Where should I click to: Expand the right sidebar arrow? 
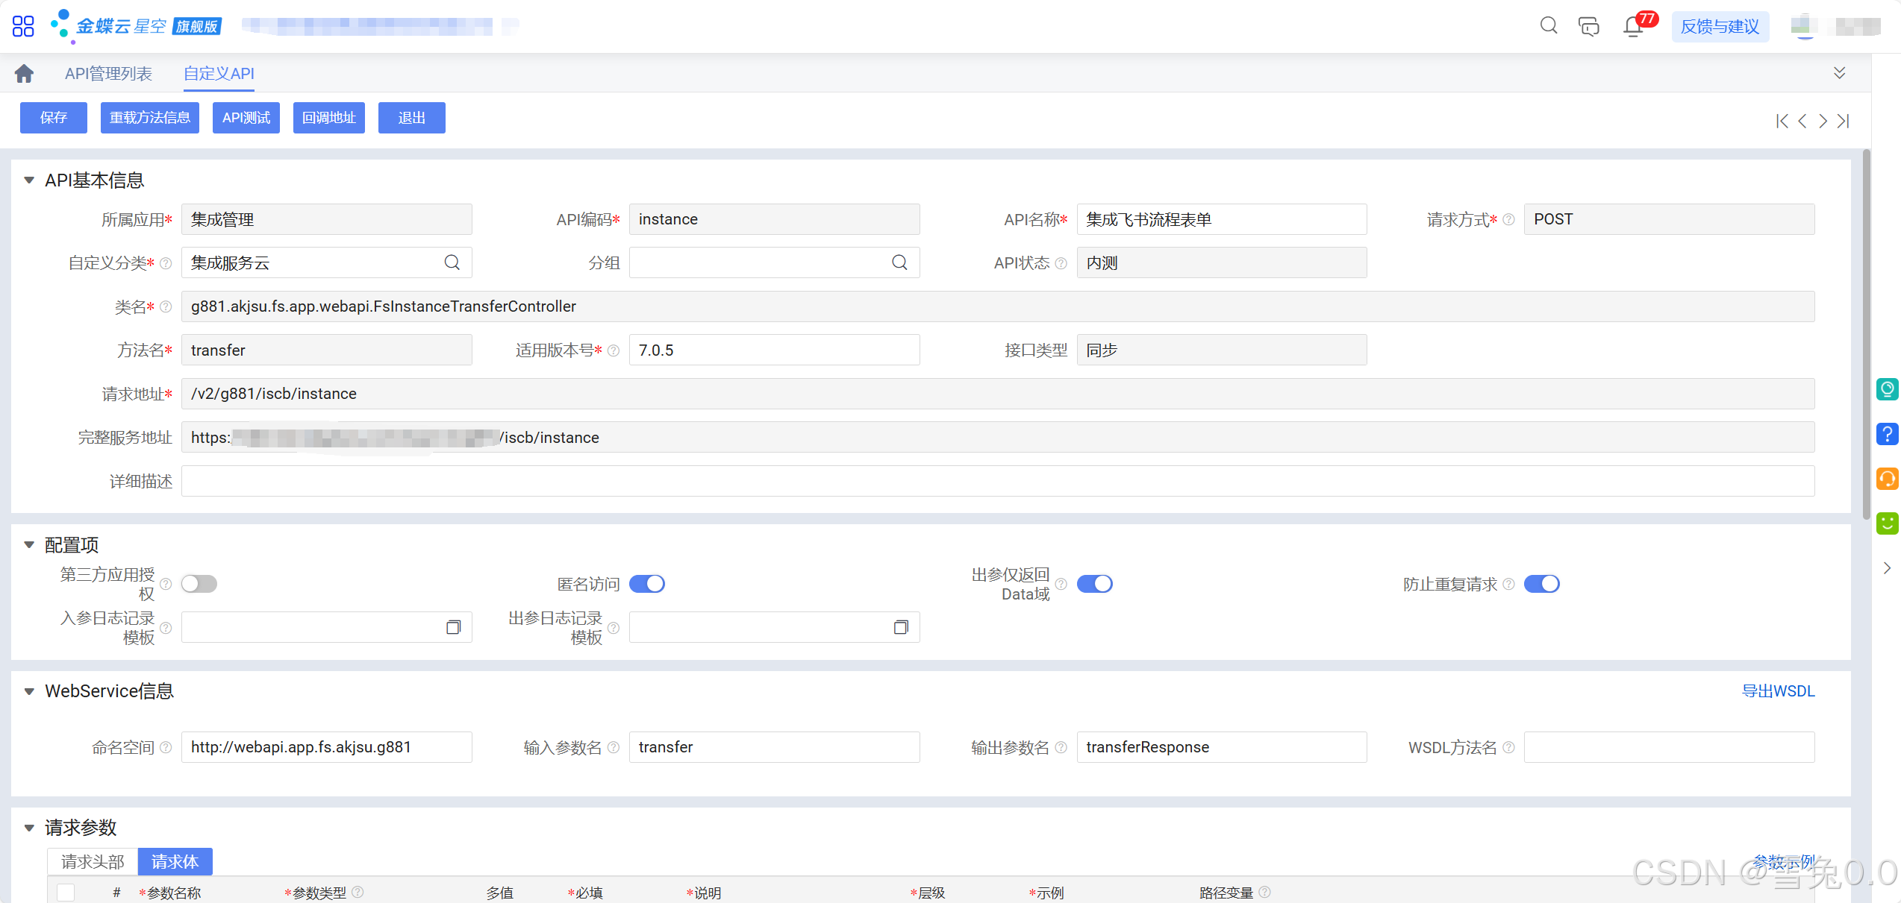(1888, 568)
